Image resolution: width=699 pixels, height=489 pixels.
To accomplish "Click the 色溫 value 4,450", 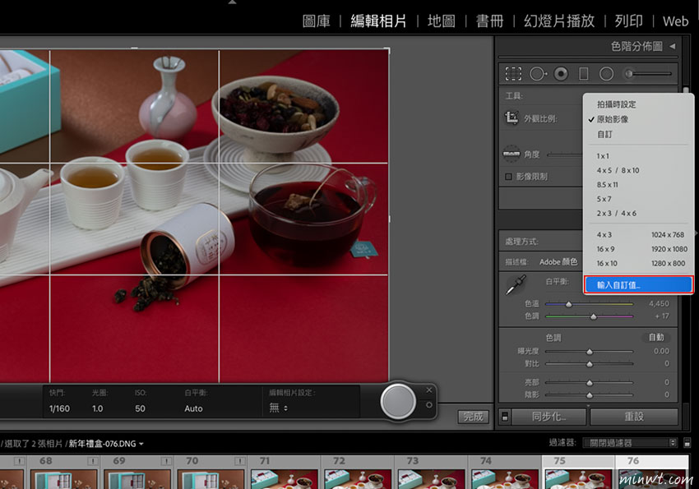I will click(659, 304).
